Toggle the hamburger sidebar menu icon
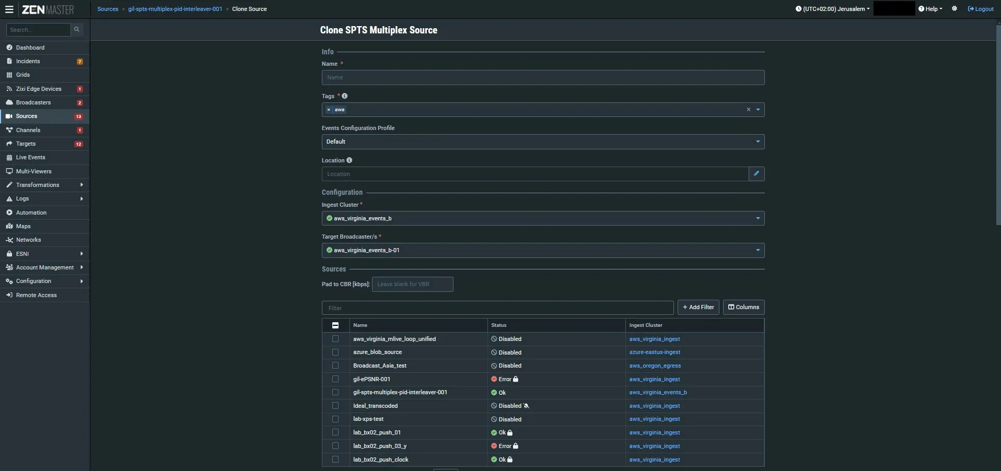The height and width of the screenshot is (471, 1001). [x=9, y=9]
